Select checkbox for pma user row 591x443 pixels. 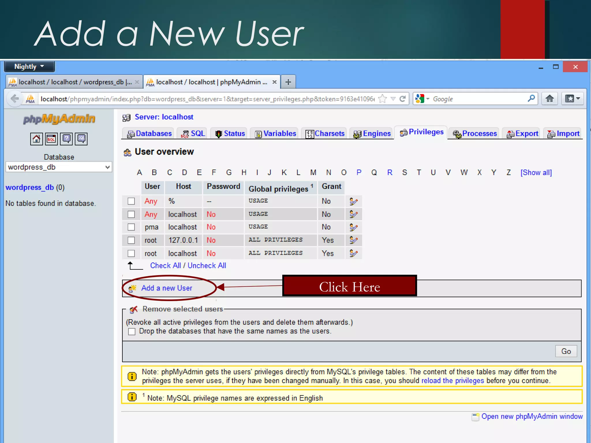coord(131,227)
